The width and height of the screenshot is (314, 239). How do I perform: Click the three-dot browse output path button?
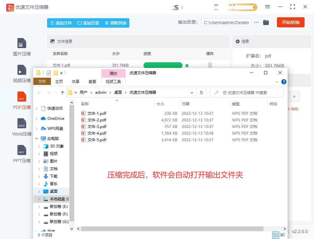click(256, 22)
